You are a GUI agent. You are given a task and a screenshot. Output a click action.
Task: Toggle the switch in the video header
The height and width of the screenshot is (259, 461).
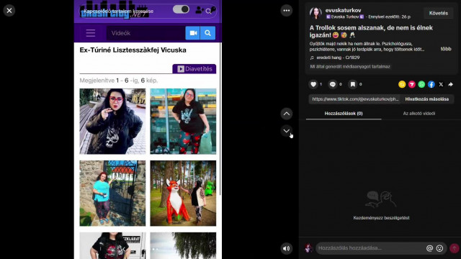[x=181, y=9]
